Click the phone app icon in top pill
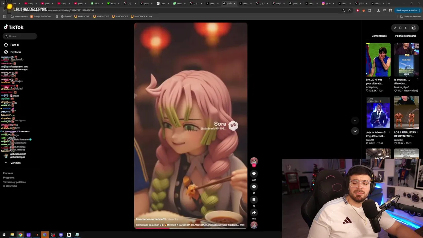The height and width of the screenshot is (238, 423). click(x=400, y=28)
